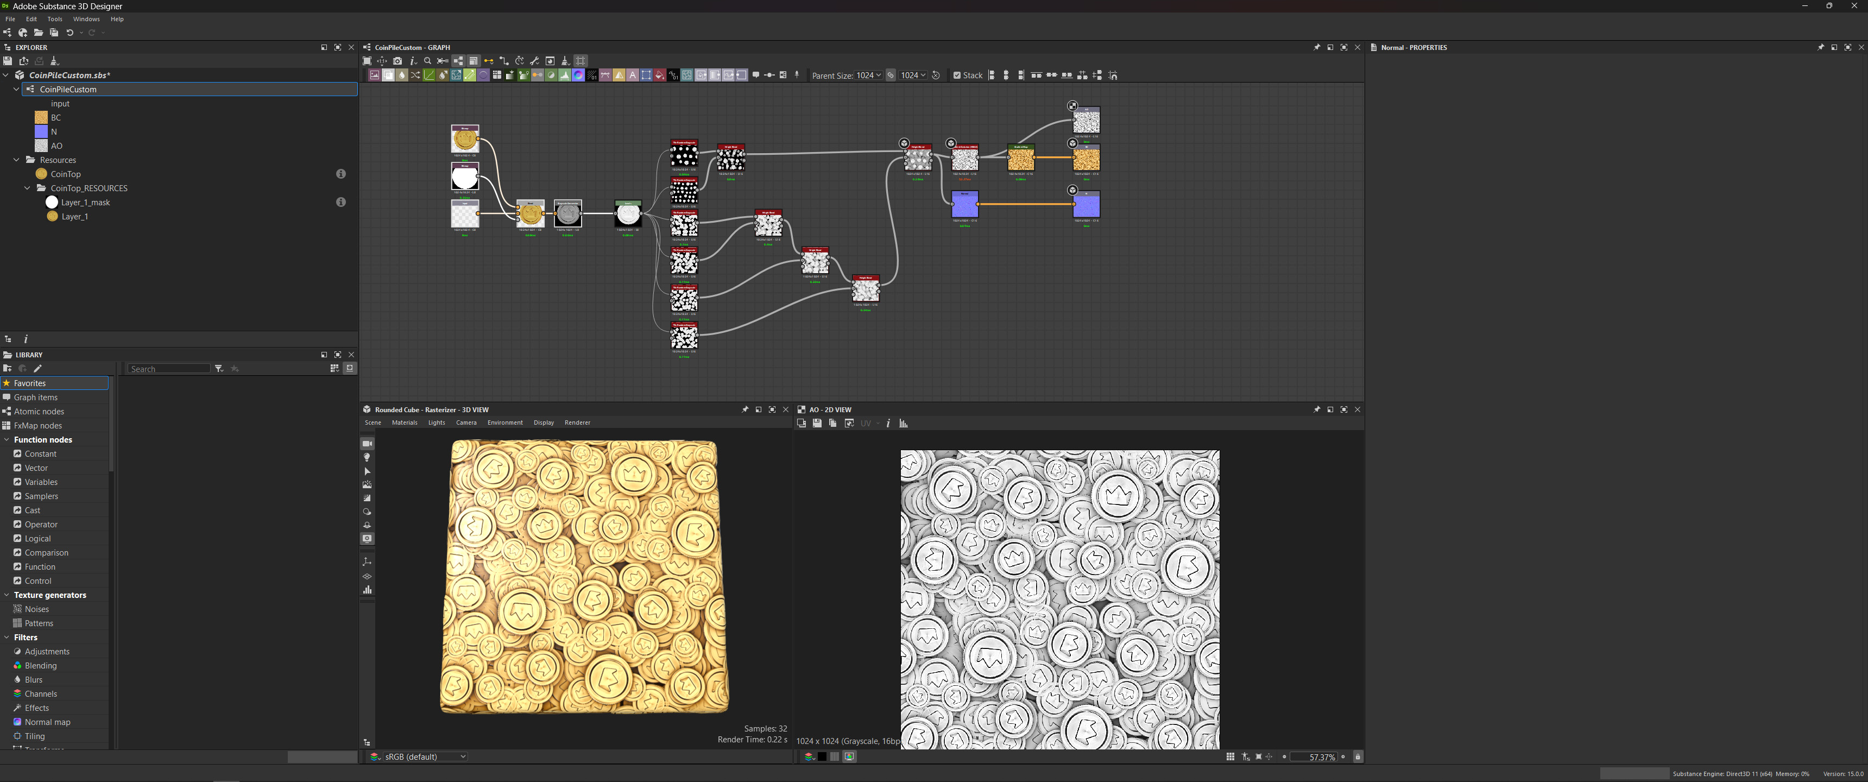Click the Blend node icon in graph toolbar

[x=389, y=75]
